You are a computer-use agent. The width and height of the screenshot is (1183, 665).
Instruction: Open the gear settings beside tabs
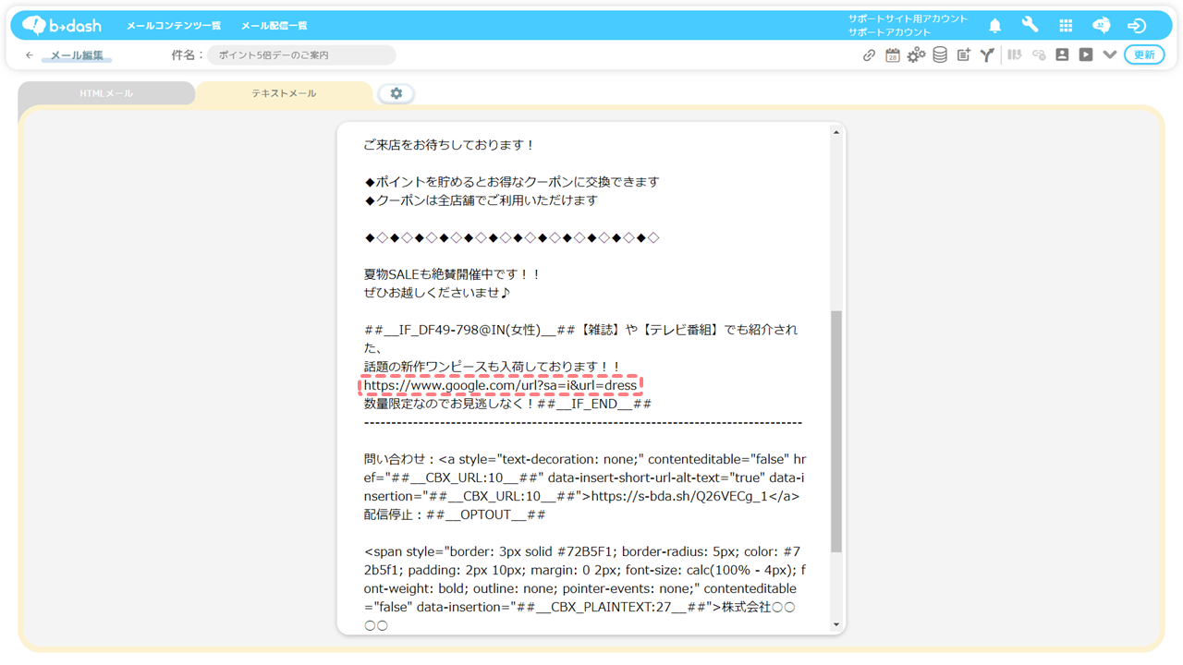[396, 93]
